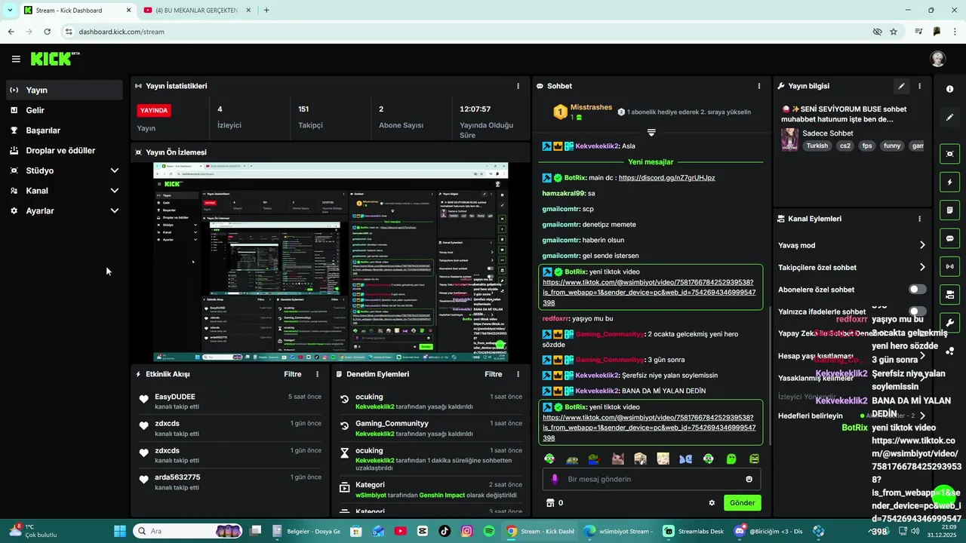Insert the blue butterfly emote
This screenshot has height=543, width=966.
(685, 459)
